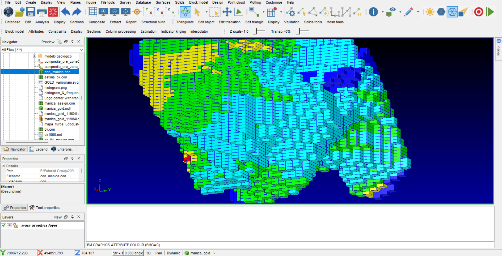The image size is (502, 256).
Task: Click the Save floppy disk icon
Action: (30, 12)
